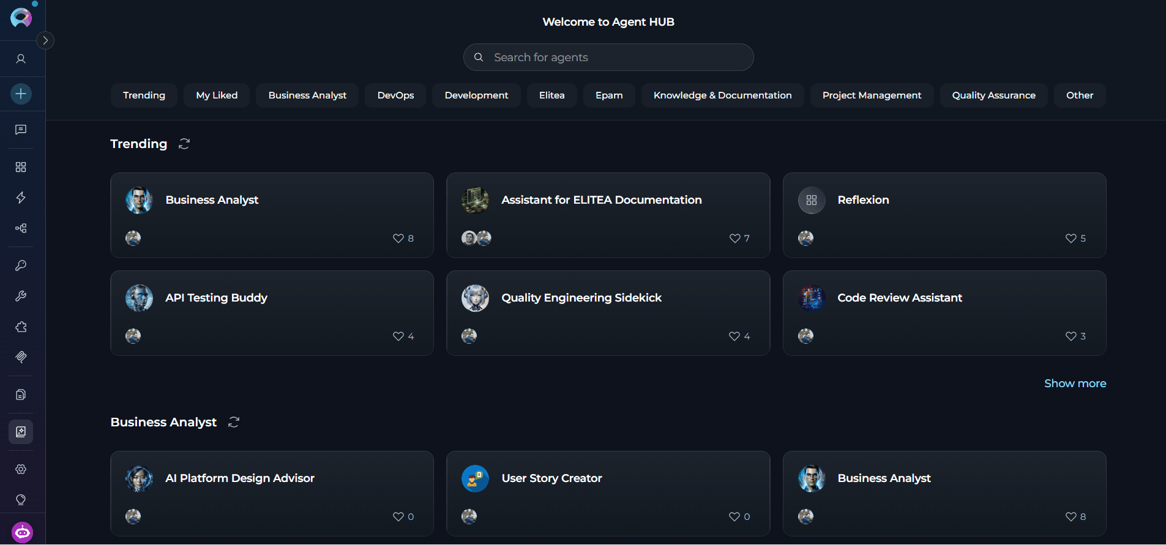This screenshot has width=1166, height=545.
Task: Open the Code Review Assistant card
Action: click(944, 313)
